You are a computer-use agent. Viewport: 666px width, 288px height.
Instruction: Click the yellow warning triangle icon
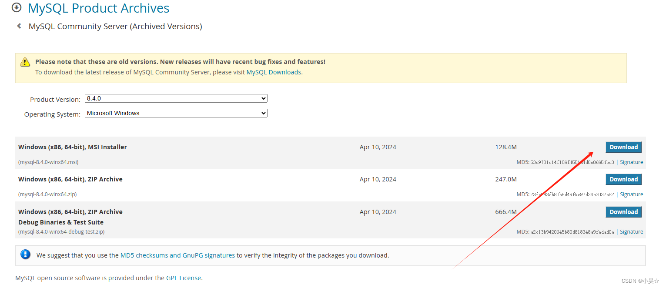click(x=25, y=62)
